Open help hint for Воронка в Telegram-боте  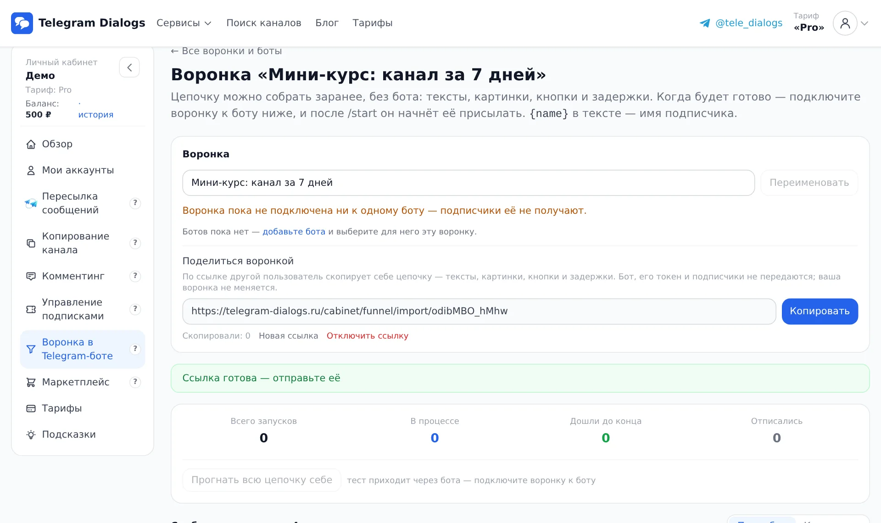[x=135, y=349]
